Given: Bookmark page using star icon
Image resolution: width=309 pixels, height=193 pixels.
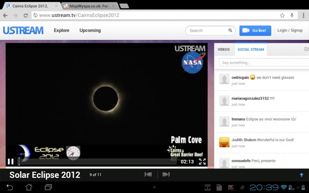Looking at the screenshot, I should pos(282,16).
